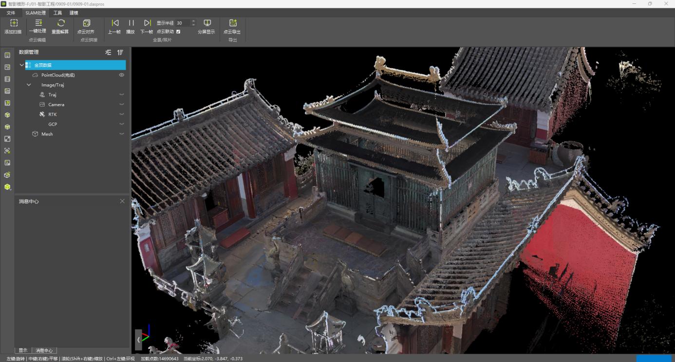Click the diagonal expand-arrows icon in left sidebar

click(7, 139)
